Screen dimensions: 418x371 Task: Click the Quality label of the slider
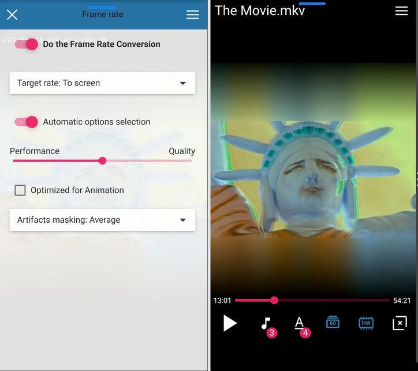182,151
